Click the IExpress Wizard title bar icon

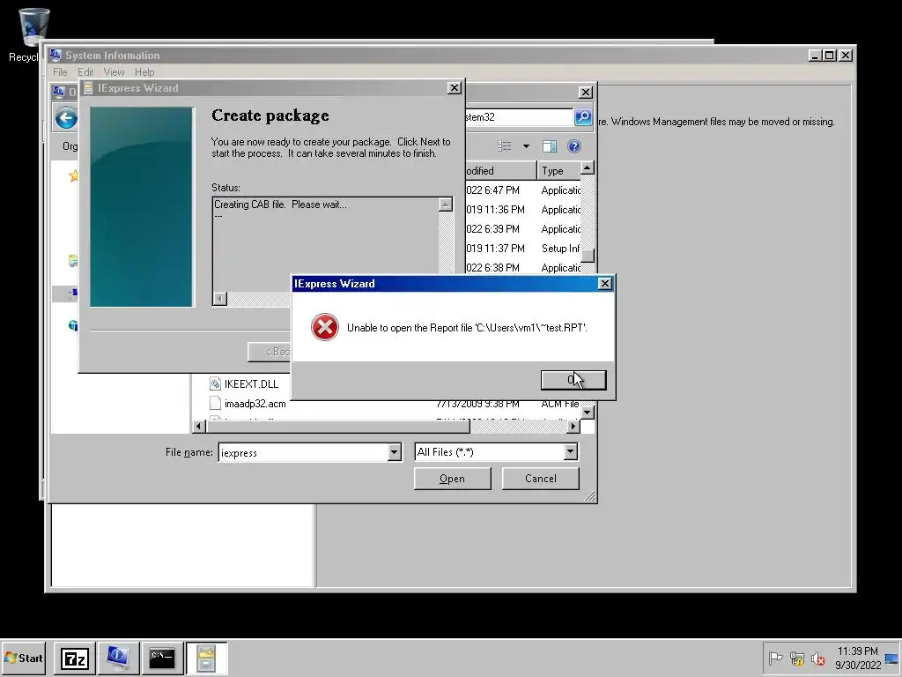88,88
